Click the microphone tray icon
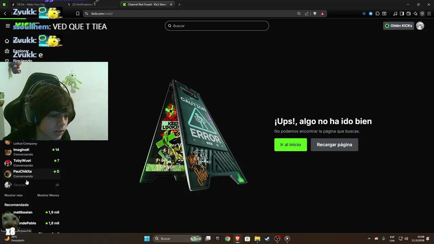Viewport: 434px width, 244px height. tap(383, 239)
